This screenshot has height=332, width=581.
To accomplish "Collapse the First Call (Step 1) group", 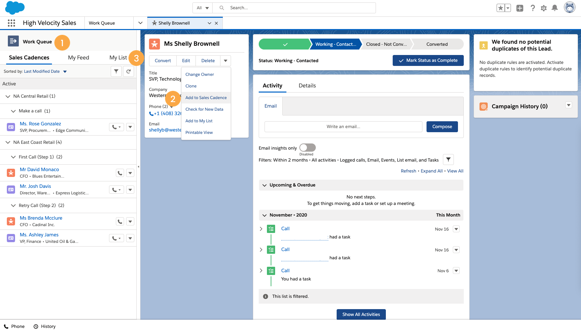I will 13,157.
